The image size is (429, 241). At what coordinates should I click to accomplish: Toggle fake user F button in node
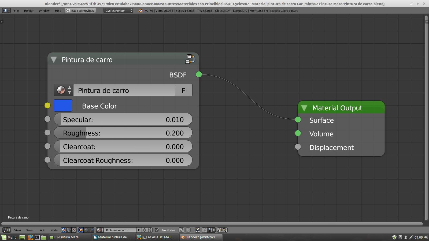pyautogui.click(x=183, y=90)
